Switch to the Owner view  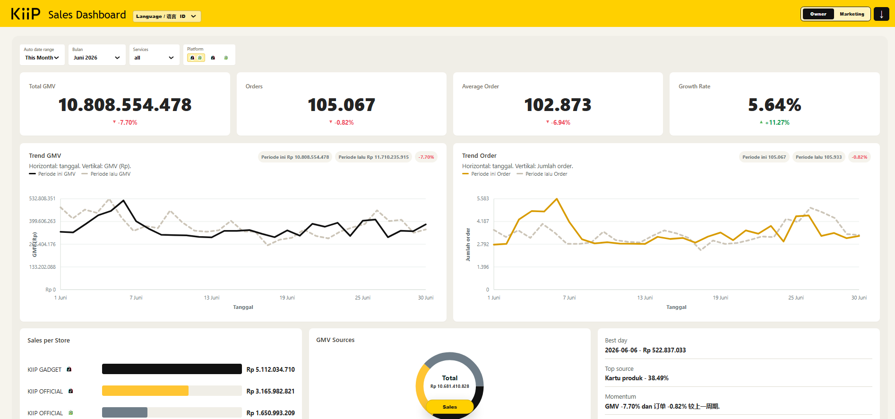point(818,14)
